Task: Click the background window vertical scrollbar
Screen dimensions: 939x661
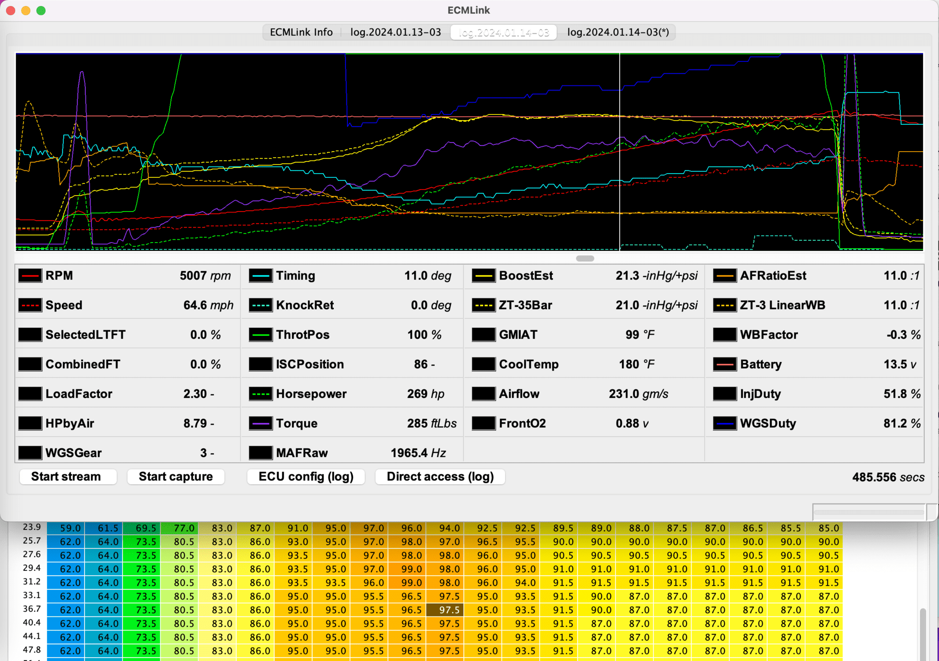Action: (x=923, y=633)
